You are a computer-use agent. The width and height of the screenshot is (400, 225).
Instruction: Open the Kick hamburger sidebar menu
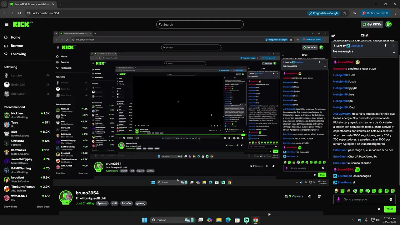[7, 24]
